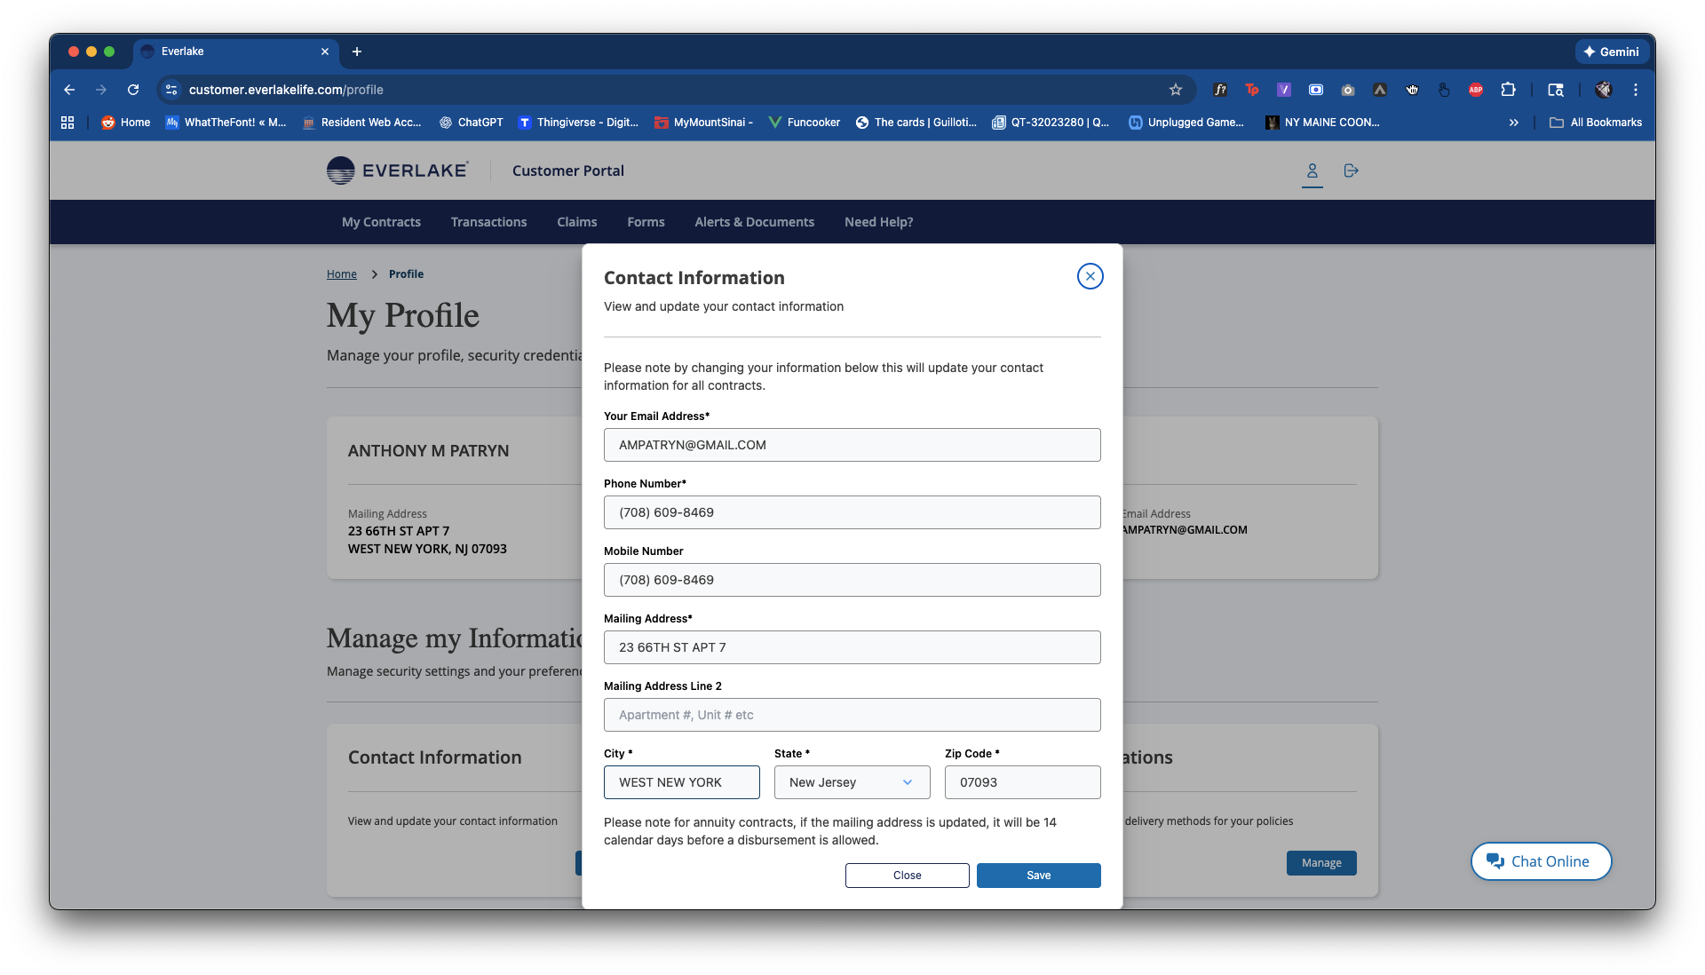Click the Close button in dialog
Image resolution: width=1705 pixels, height=975 pixels.
[907, 876]
